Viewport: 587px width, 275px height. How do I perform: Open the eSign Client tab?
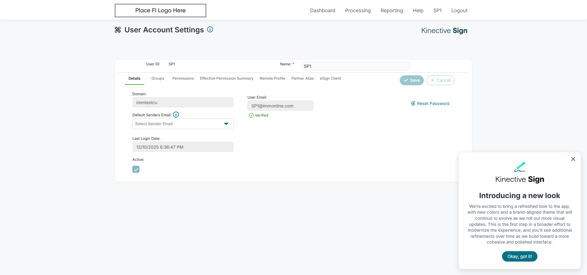click(x=330, y=78)
